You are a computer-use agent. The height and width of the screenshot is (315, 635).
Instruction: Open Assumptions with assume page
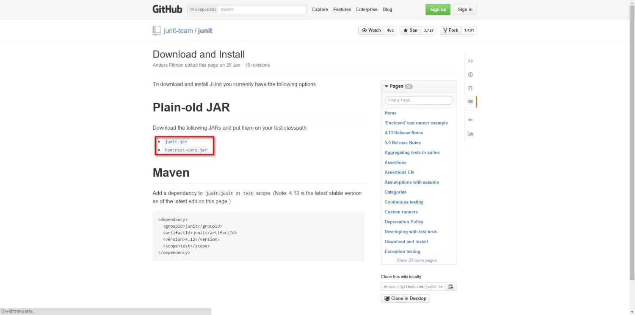tap(411, 182)
